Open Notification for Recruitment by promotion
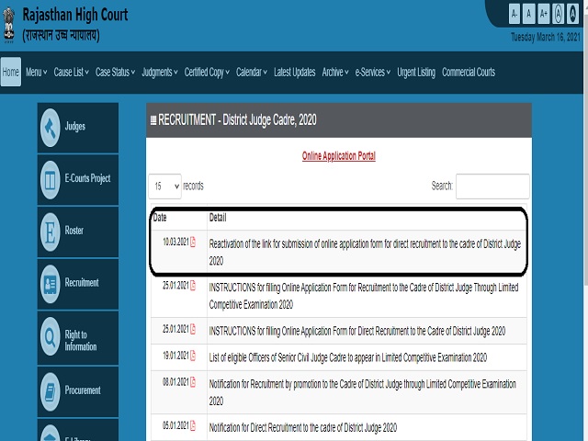 click(363, 392)
